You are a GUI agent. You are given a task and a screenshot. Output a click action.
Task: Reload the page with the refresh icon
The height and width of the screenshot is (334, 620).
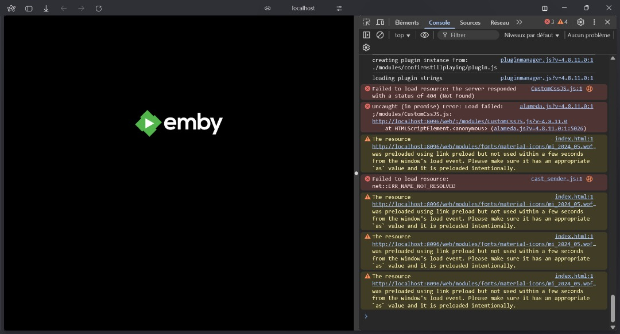tap(98, 9)
